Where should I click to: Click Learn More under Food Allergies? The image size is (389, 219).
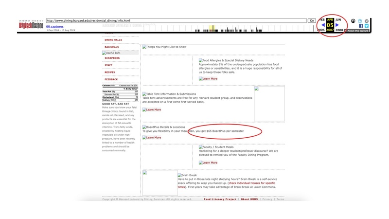coord(208,79)
